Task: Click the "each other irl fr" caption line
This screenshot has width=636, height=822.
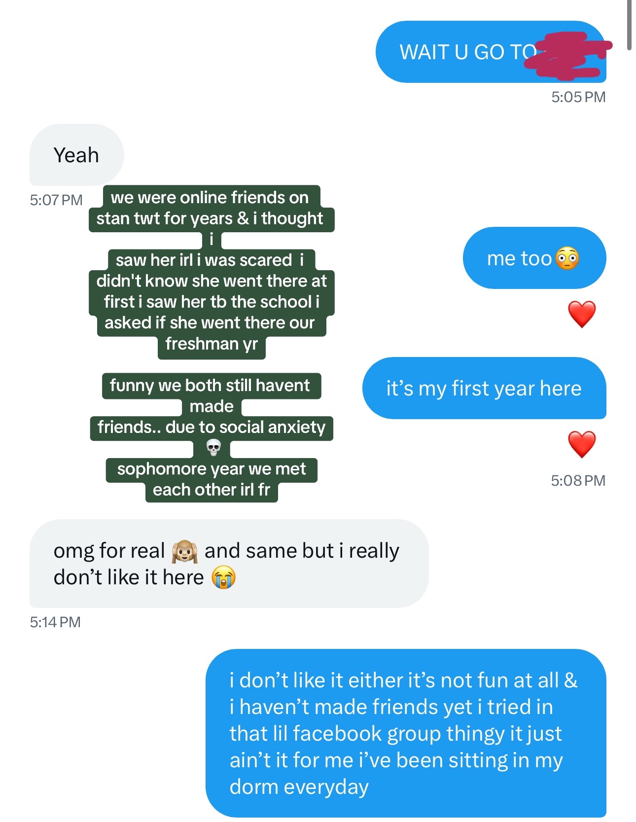Action: pos(212,490)
